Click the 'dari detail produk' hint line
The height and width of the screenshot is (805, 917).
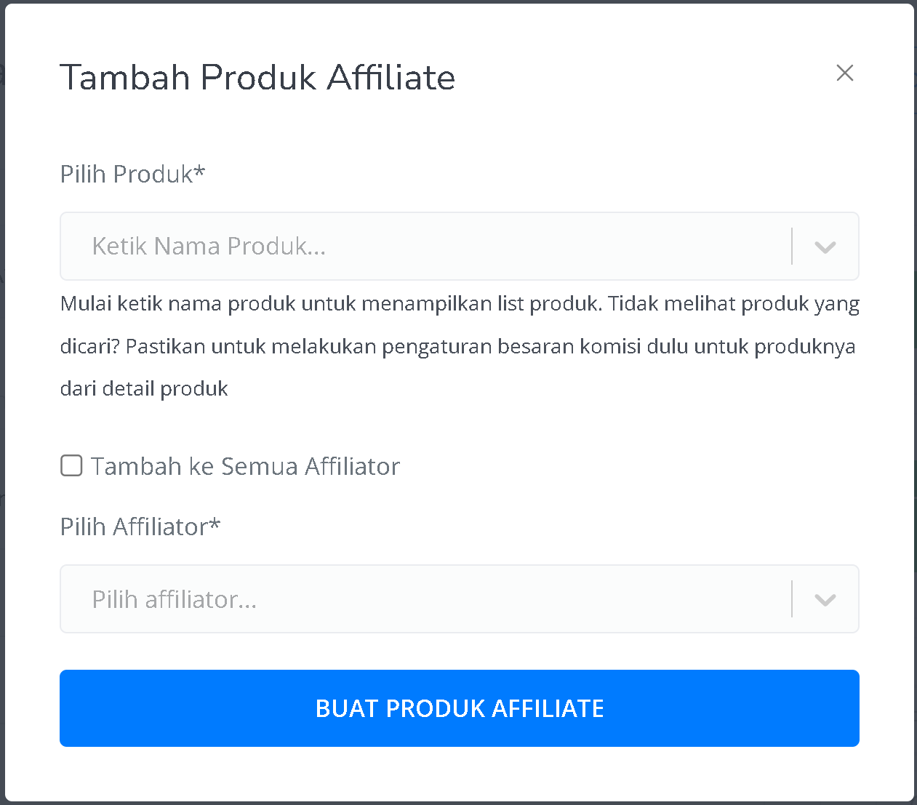(x=144, y=389)
